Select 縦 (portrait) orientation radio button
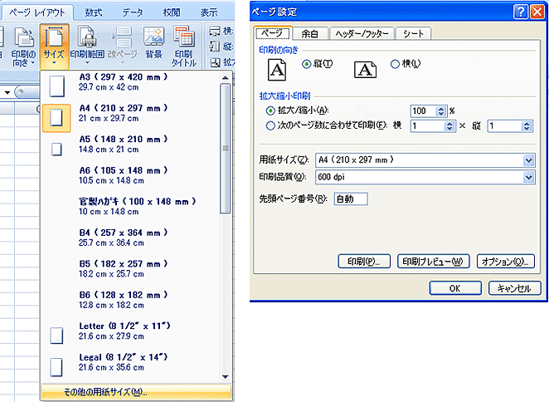Image resolution: width=549 pixels, height=402 pixels. [307, 64]
